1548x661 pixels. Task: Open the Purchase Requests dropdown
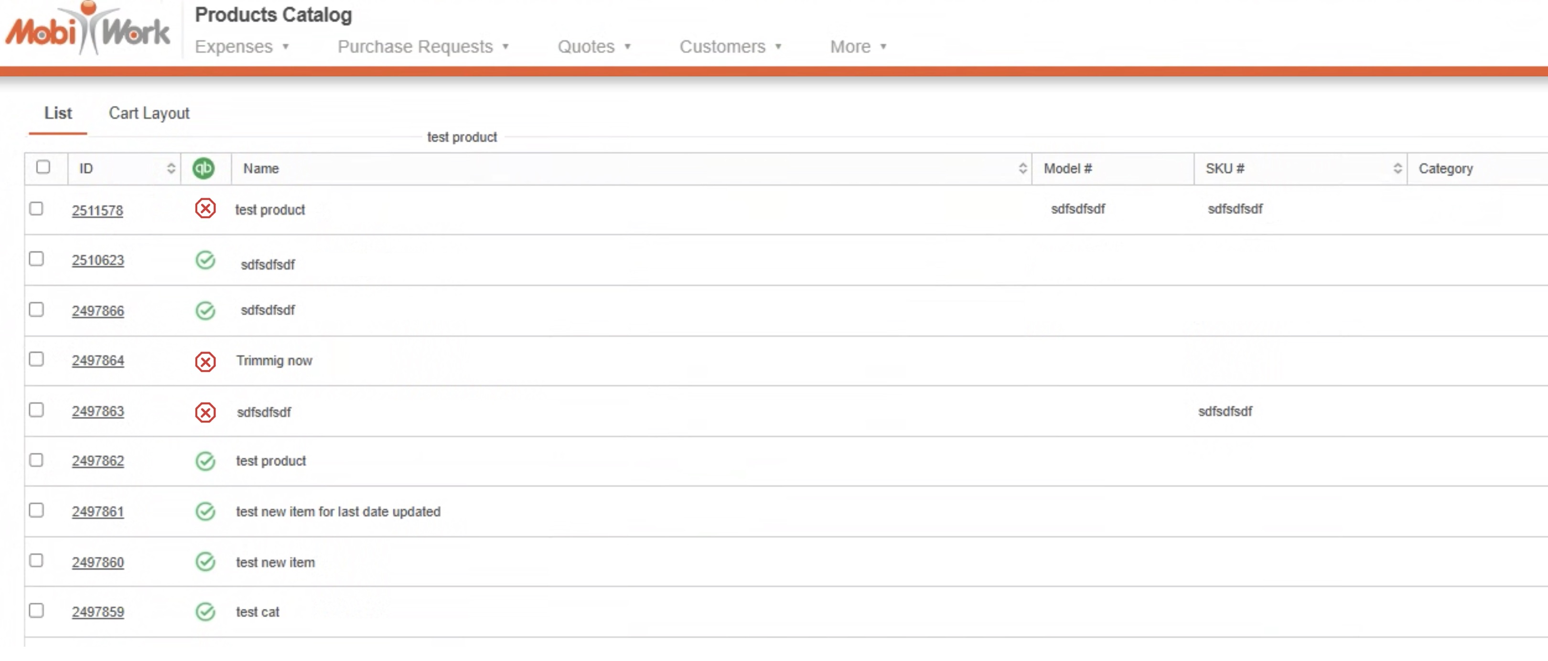(x=423, y=46)
